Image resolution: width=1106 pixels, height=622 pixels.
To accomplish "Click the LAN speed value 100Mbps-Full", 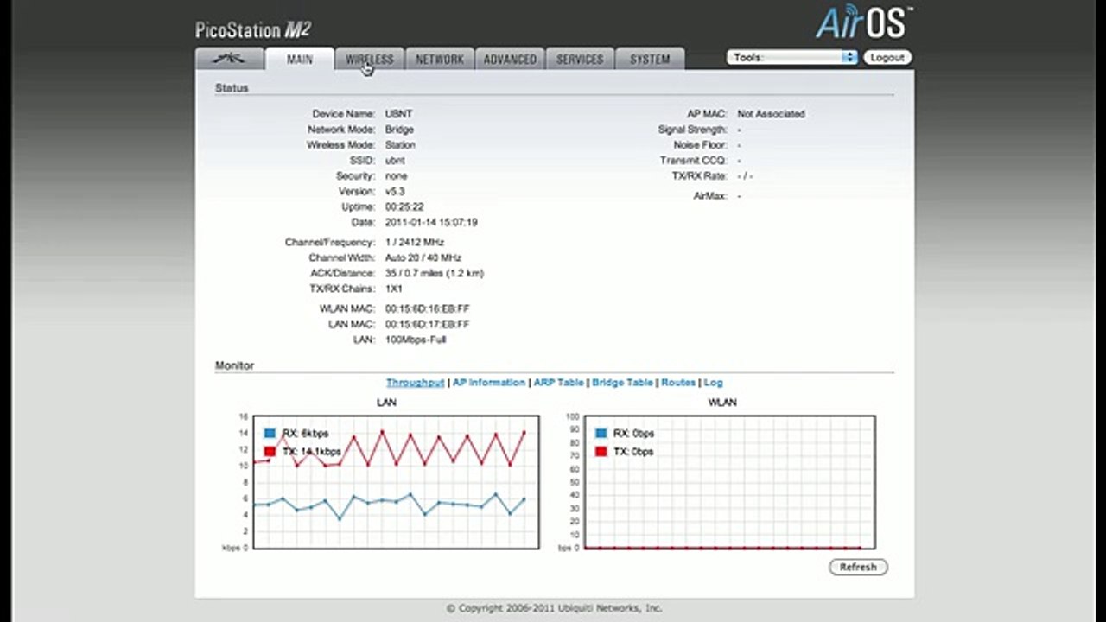I will click(x=416, y=340).
